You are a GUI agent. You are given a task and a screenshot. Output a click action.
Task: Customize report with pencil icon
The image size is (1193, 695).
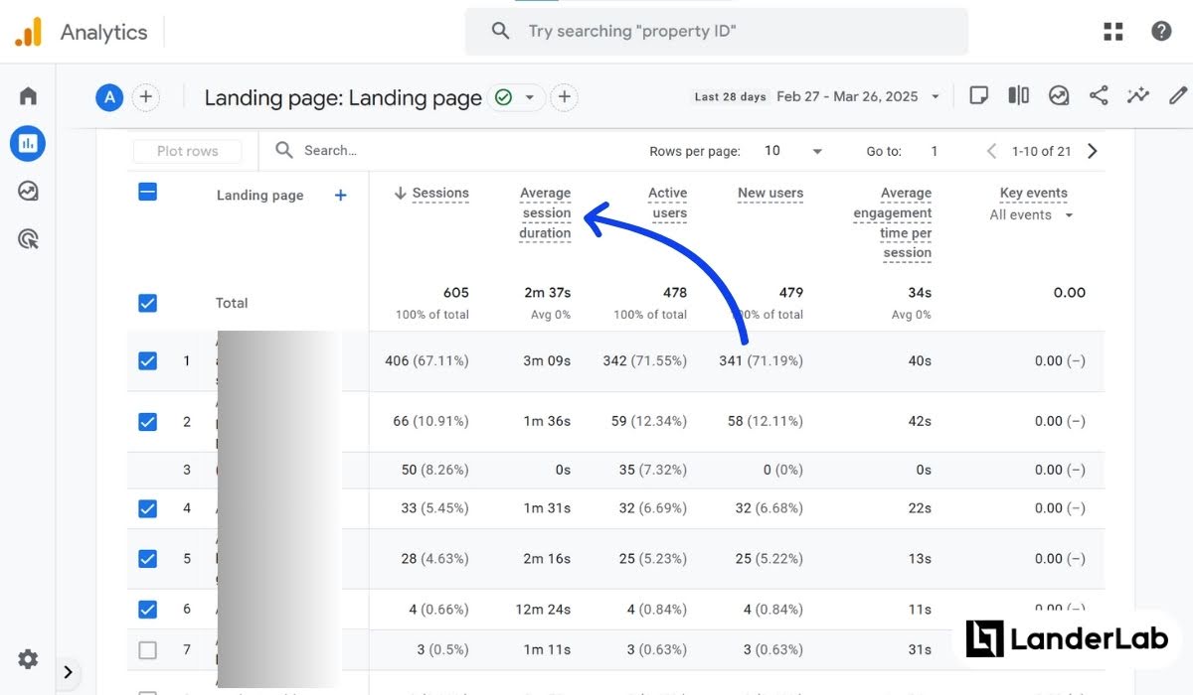click(x=1178, y=95)
